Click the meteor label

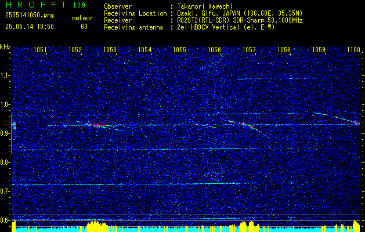point(82,18)
